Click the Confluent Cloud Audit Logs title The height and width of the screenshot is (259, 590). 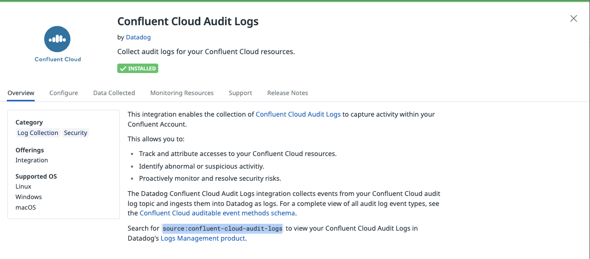click(188, 22)
